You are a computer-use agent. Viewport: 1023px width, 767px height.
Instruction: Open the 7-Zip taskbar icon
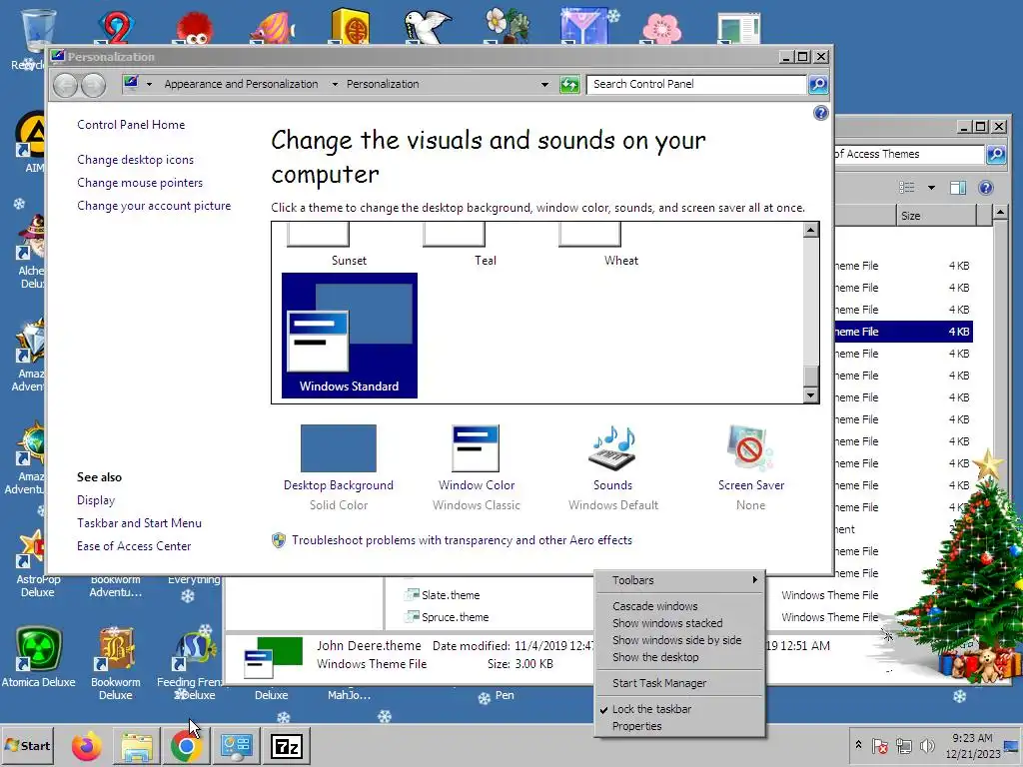[287, 746]
